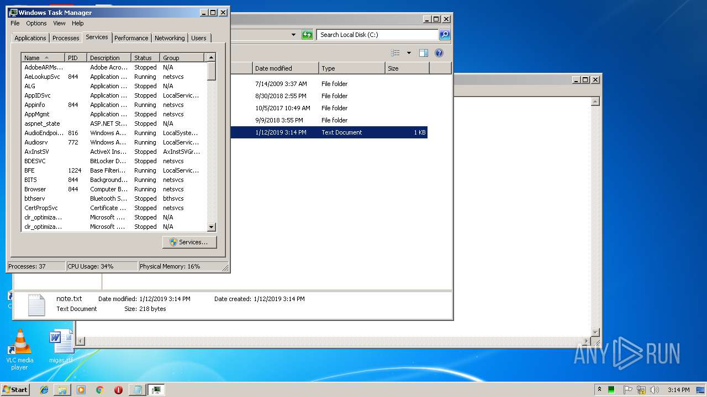The height and width of the screenshot is (397, 707).
Task: Open Windows Media Player taskbar icon
Action: coord(81,390)
